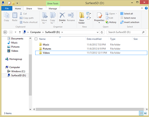Screen dimensions: 149x117
Task: Delete the selected item with X icon
Action: (x=62, y=15)
